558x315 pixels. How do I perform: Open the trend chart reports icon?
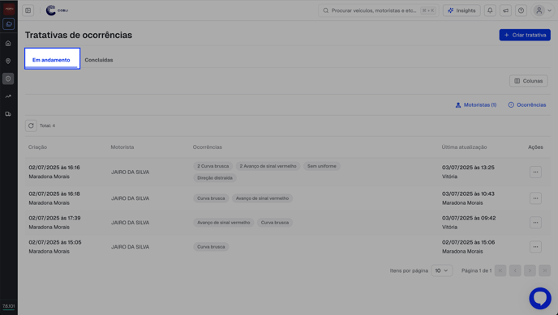tap(8, 96)
